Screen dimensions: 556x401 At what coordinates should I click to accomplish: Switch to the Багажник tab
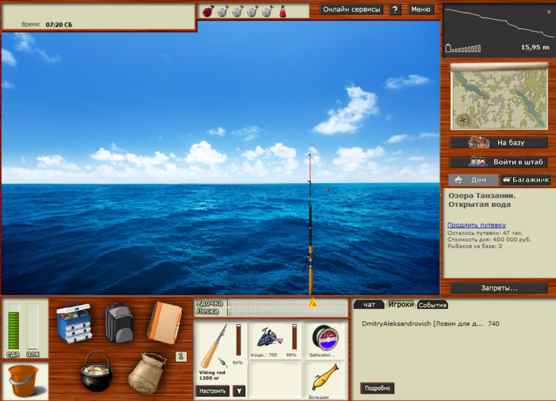click(526, 180)
